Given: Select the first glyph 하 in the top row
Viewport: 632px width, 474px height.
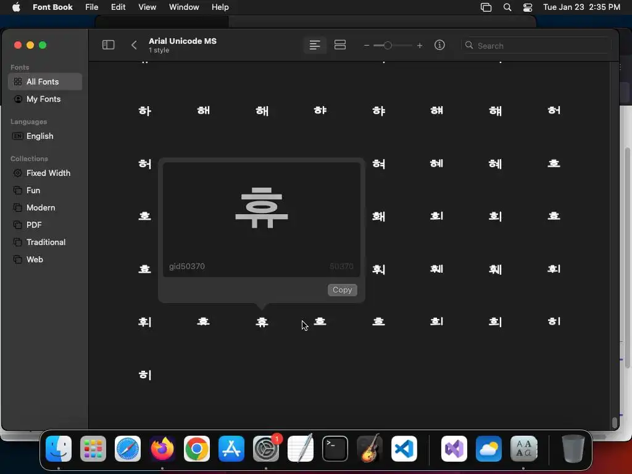Looking at the screenshot, I should point(145,111).
